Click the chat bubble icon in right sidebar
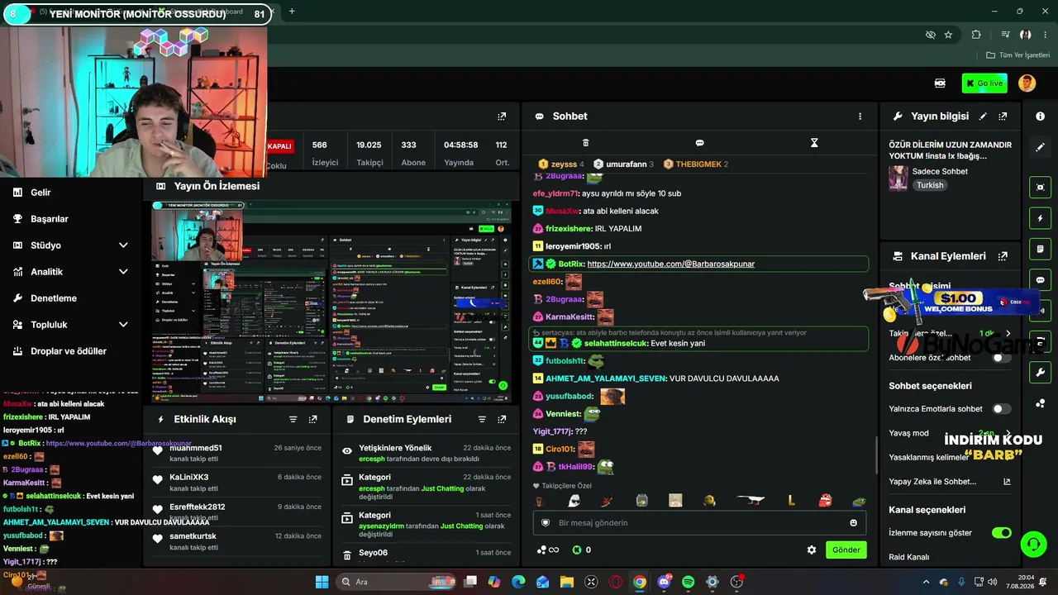The width and height of the screenshot is (1058, 595). (1040, 280)
